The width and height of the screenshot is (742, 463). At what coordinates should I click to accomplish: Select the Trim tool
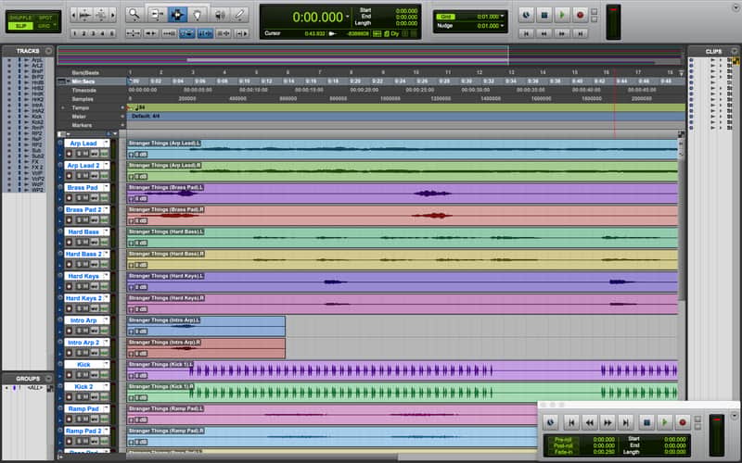pyautogui.click(x=156, y=15)
